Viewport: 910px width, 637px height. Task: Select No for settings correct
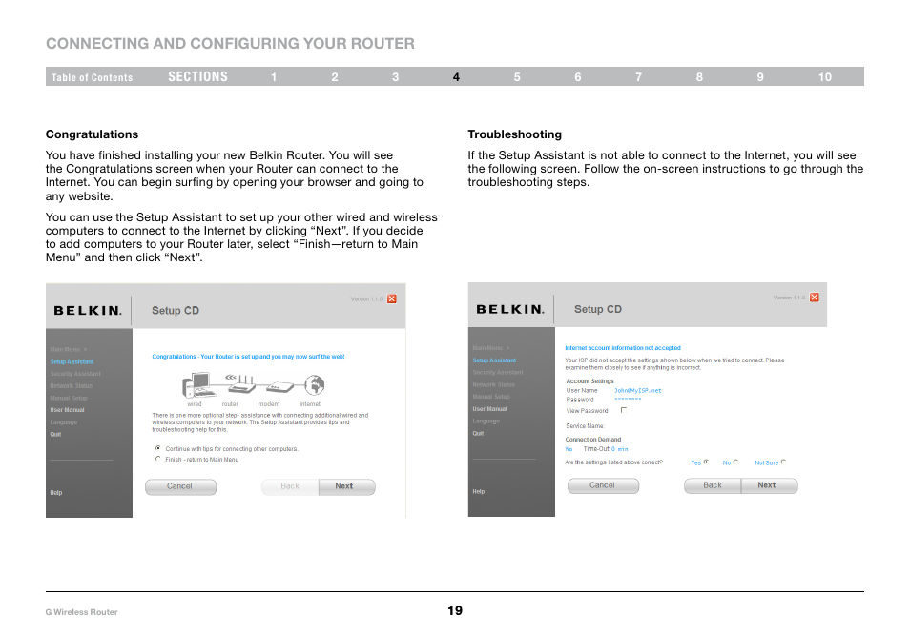click(x=735, y=462)
